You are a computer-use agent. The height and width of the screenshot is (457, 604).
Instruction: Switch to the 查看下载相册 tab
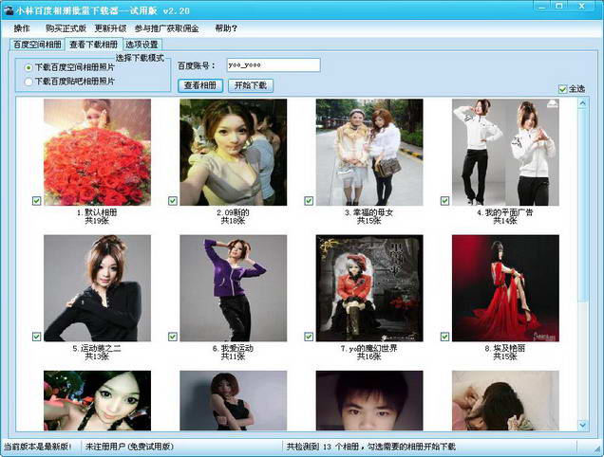pos(94,45)
